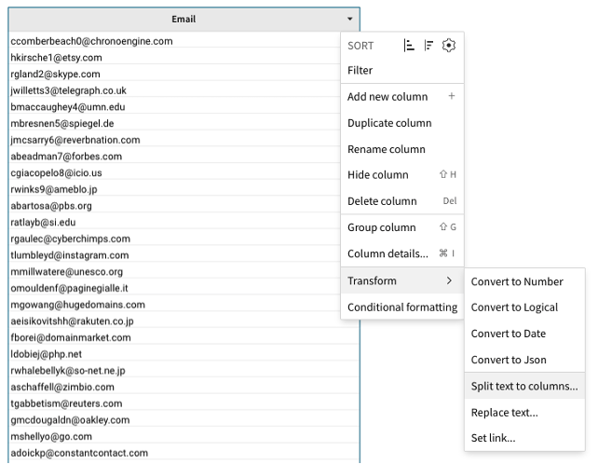Select Convert to Date
The width and height of the screenshot is (598, 464).
[509, 334]
